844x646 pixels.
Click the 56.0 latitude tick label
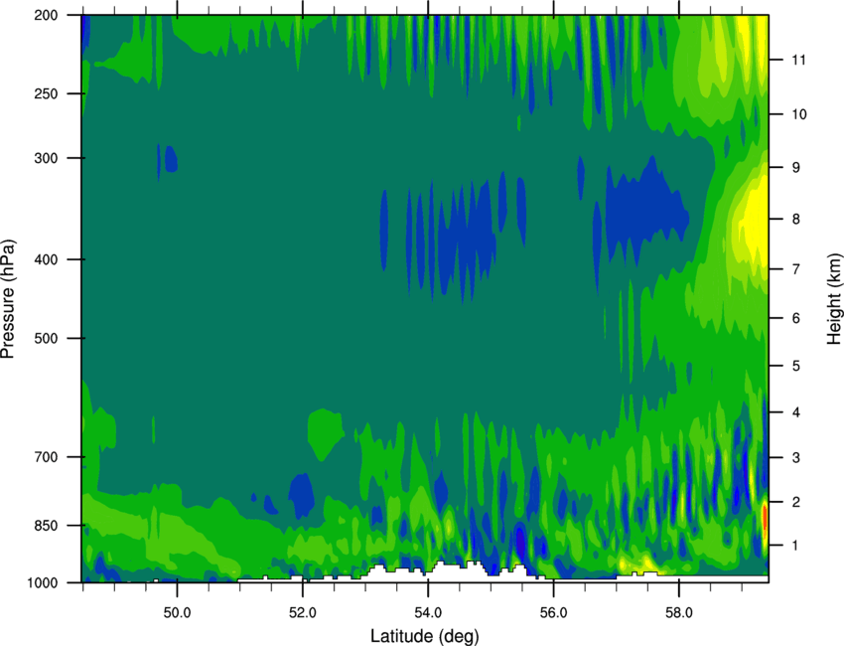click(553, 613)
